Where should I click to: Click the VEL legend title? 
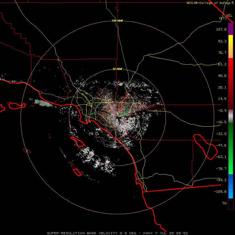(229, 15)
